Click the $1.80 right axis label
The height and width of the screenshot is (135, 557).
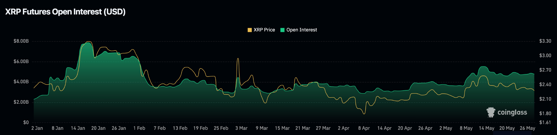coord(545,113)
